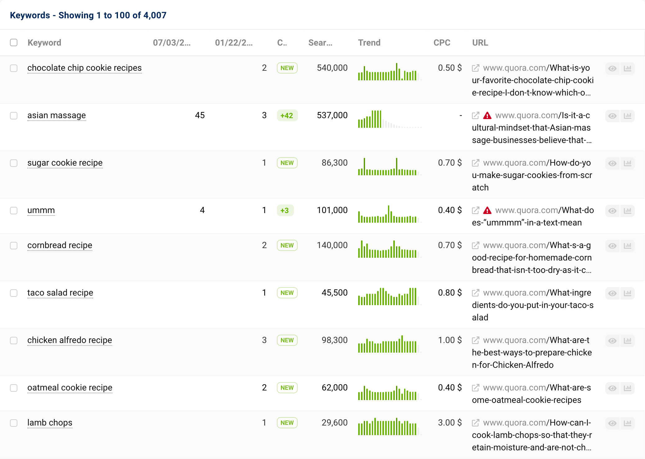This screenshot has height=459, width=645.
Task: Open external link icon in taco salad recipe row
Action: click(476, 293)
